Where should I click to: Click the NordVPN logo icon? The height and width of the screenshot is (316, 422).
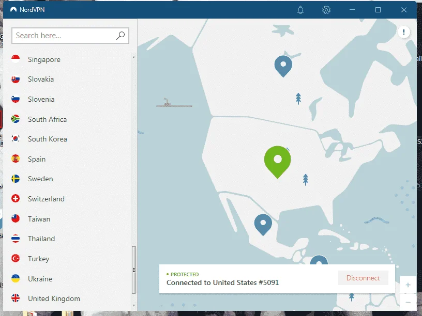click(x=13, y=10)
